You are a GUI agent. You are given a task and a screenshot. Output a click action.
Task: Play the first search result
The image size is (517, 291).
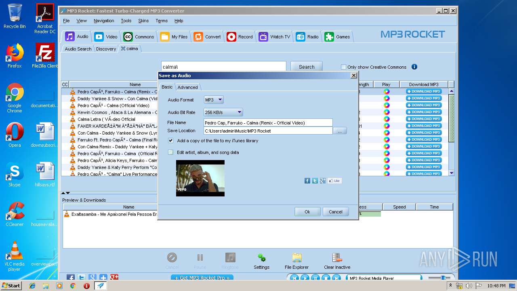click(x=387, y=92)
